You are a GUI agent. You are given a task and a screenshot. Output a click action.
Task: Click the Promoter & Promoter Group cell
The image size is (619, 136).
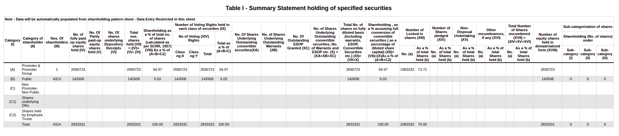(31, 69)
